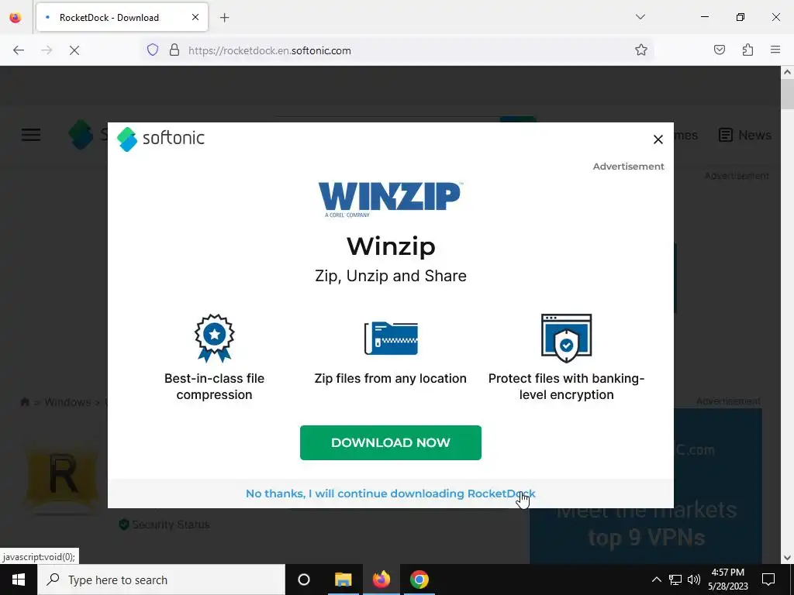794x595 pixels.
Task: Open File Explorer from taskbar
Action: pos(343,580)
